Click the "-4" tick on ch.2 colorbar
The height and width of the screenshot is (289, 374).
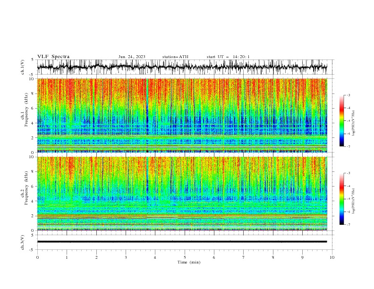pyautogui.click(x=348, y=186)
